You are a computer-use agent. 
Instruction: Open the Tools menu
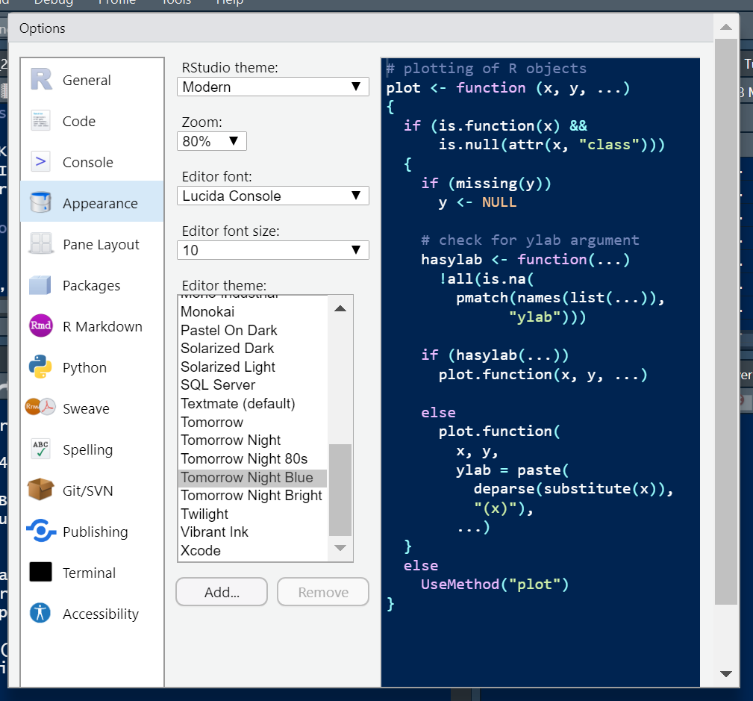175,4
